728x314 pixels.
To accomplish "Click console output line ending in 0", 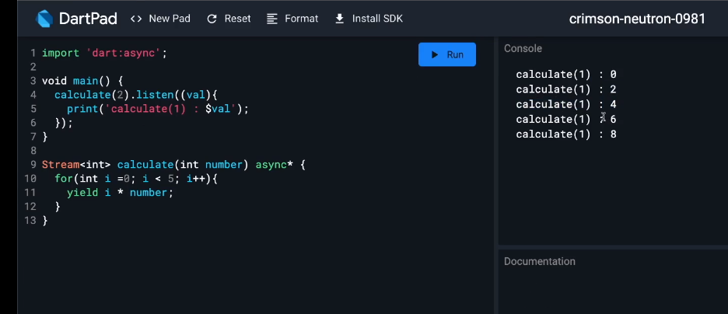I will tap(566, 74).
